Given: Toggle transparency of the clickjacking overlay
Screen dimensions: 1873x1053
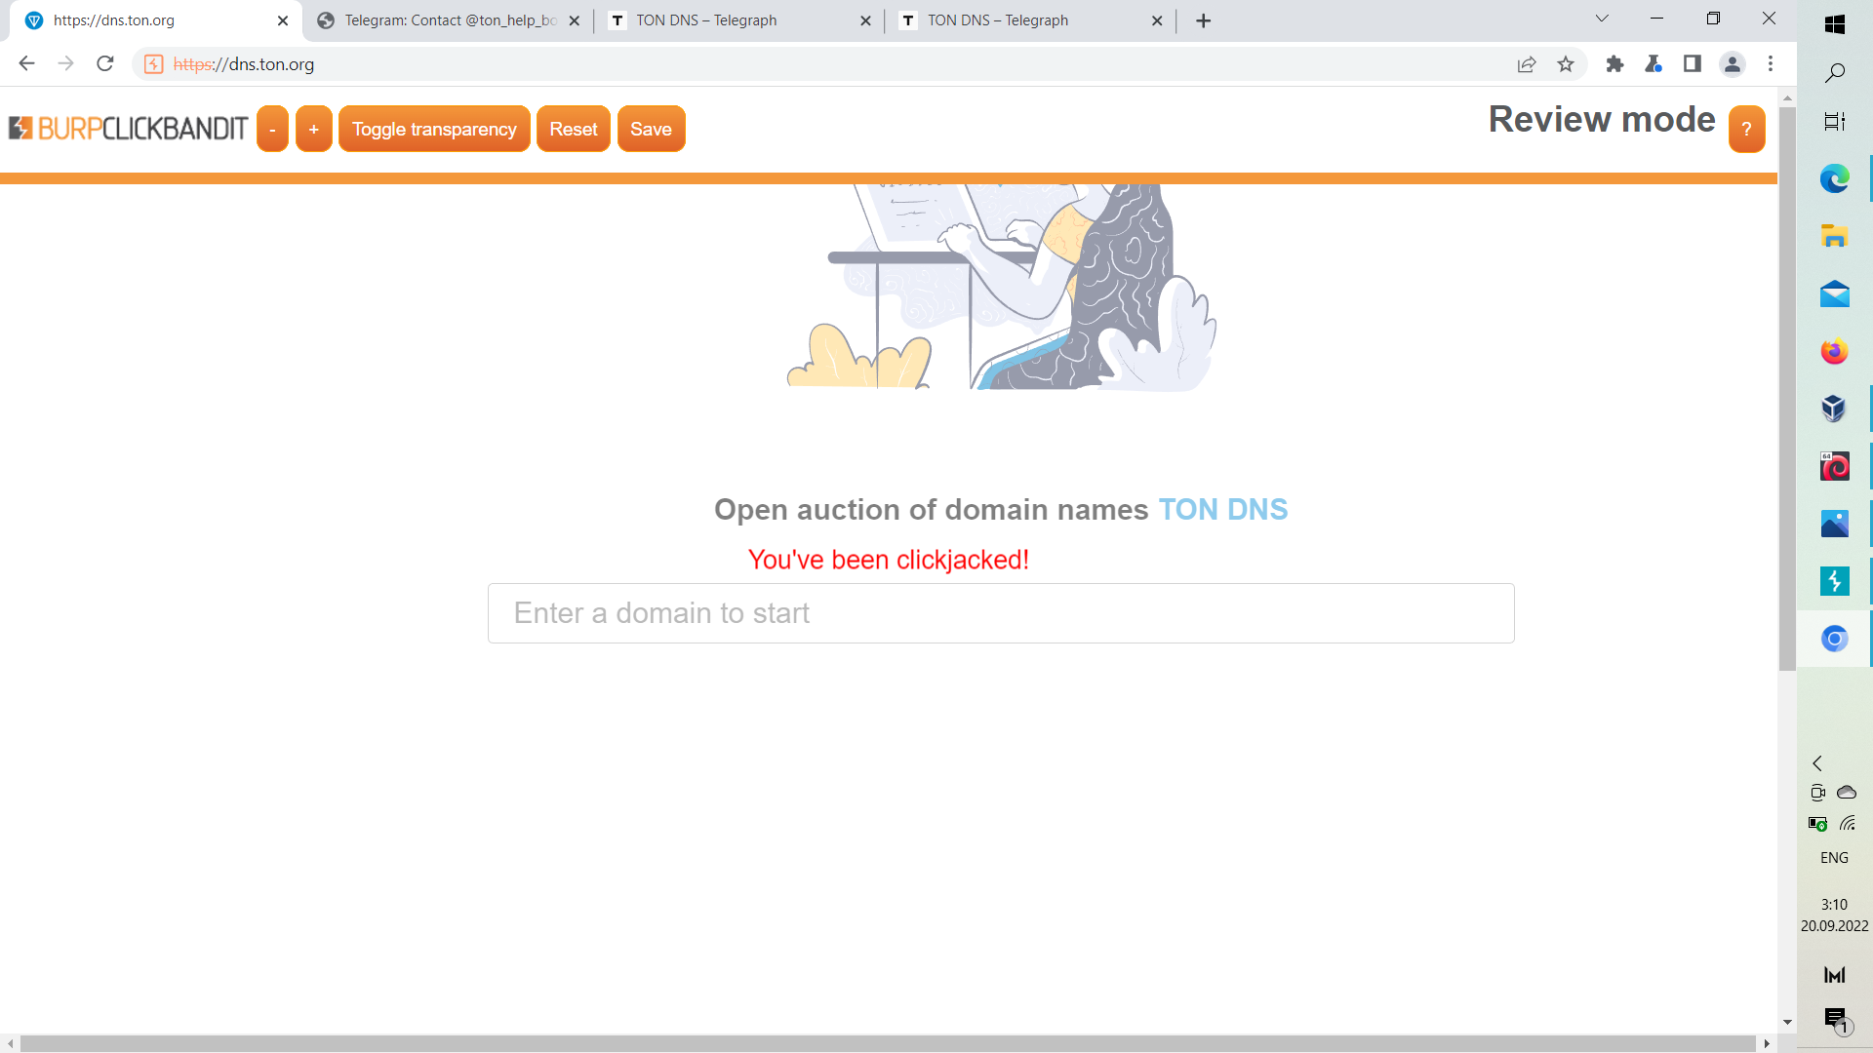Looking at the screenshot, I should [x=434, y=129].
